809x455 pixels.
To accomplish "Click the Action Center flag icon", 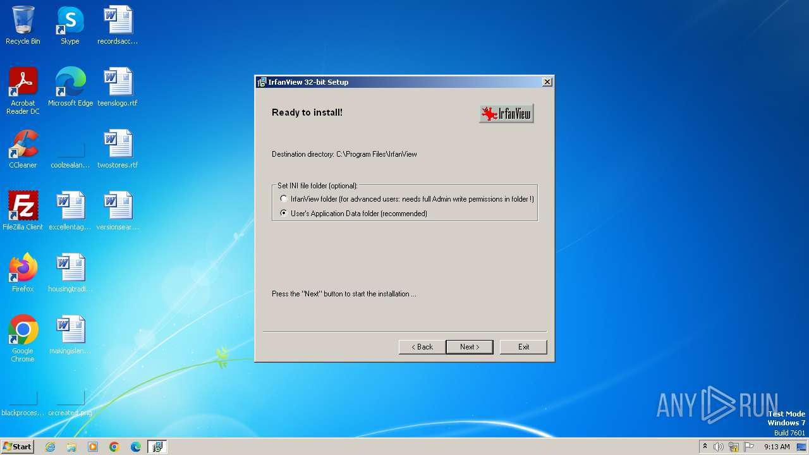I will [x=749, y=447].
